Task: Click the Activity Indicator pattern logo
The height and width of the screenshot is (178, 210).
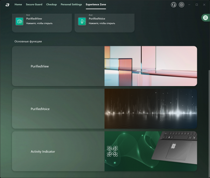Action: tap(112, 151)
